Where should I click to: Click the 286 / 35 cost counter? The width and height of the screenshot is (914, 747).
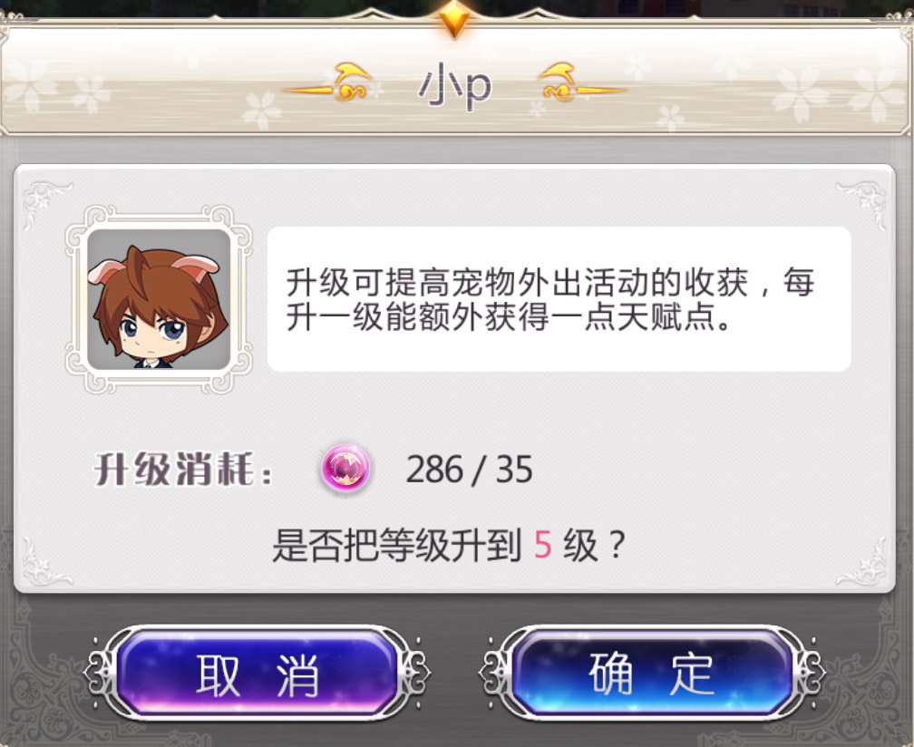[470, 469]
